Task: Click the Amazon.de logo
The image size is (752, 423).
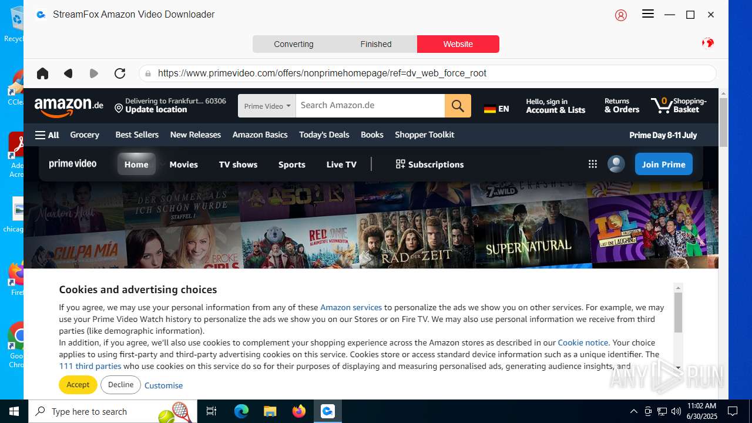Action: pyautogui.click(x=69, y=107)
